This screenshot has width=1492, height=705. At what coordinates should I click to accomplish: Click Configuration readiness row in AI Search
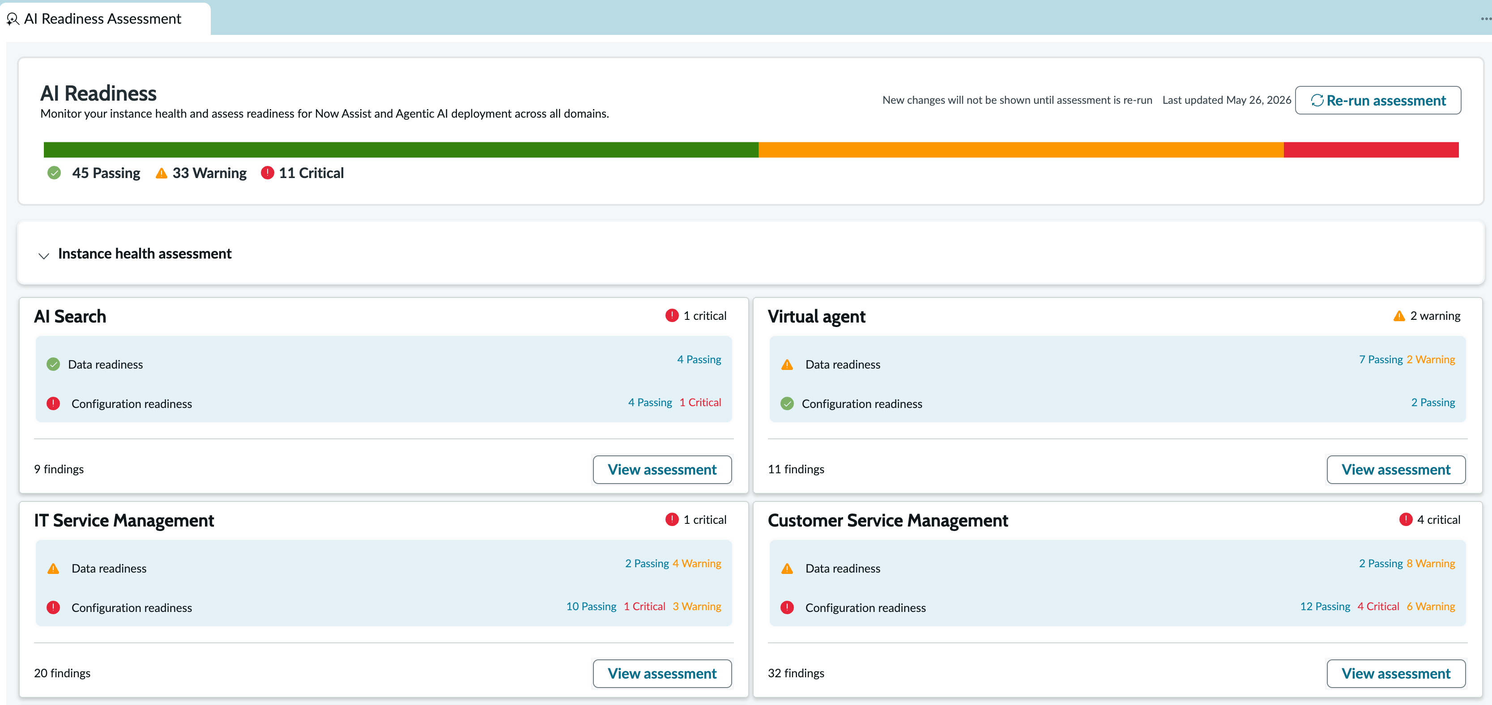(384, 403)
